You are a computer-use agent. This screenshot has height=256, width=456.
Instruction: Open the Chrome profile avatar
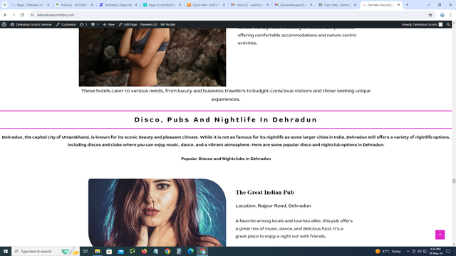[442, 15]
